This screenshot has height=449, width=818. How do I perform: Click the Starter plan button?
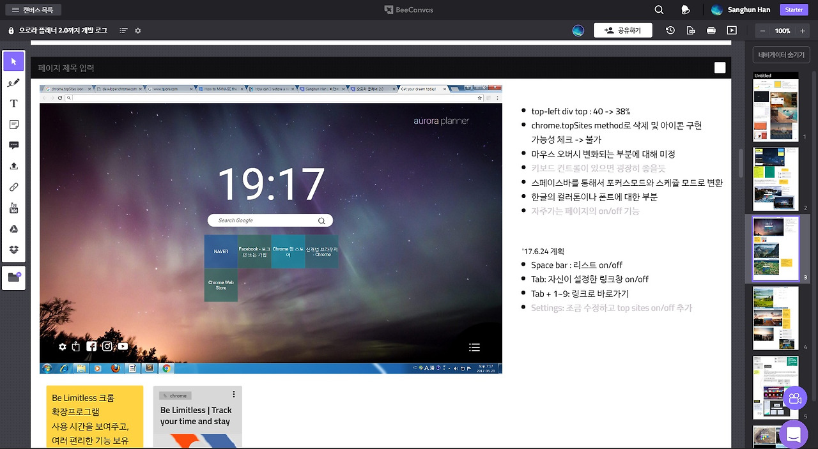794,10
